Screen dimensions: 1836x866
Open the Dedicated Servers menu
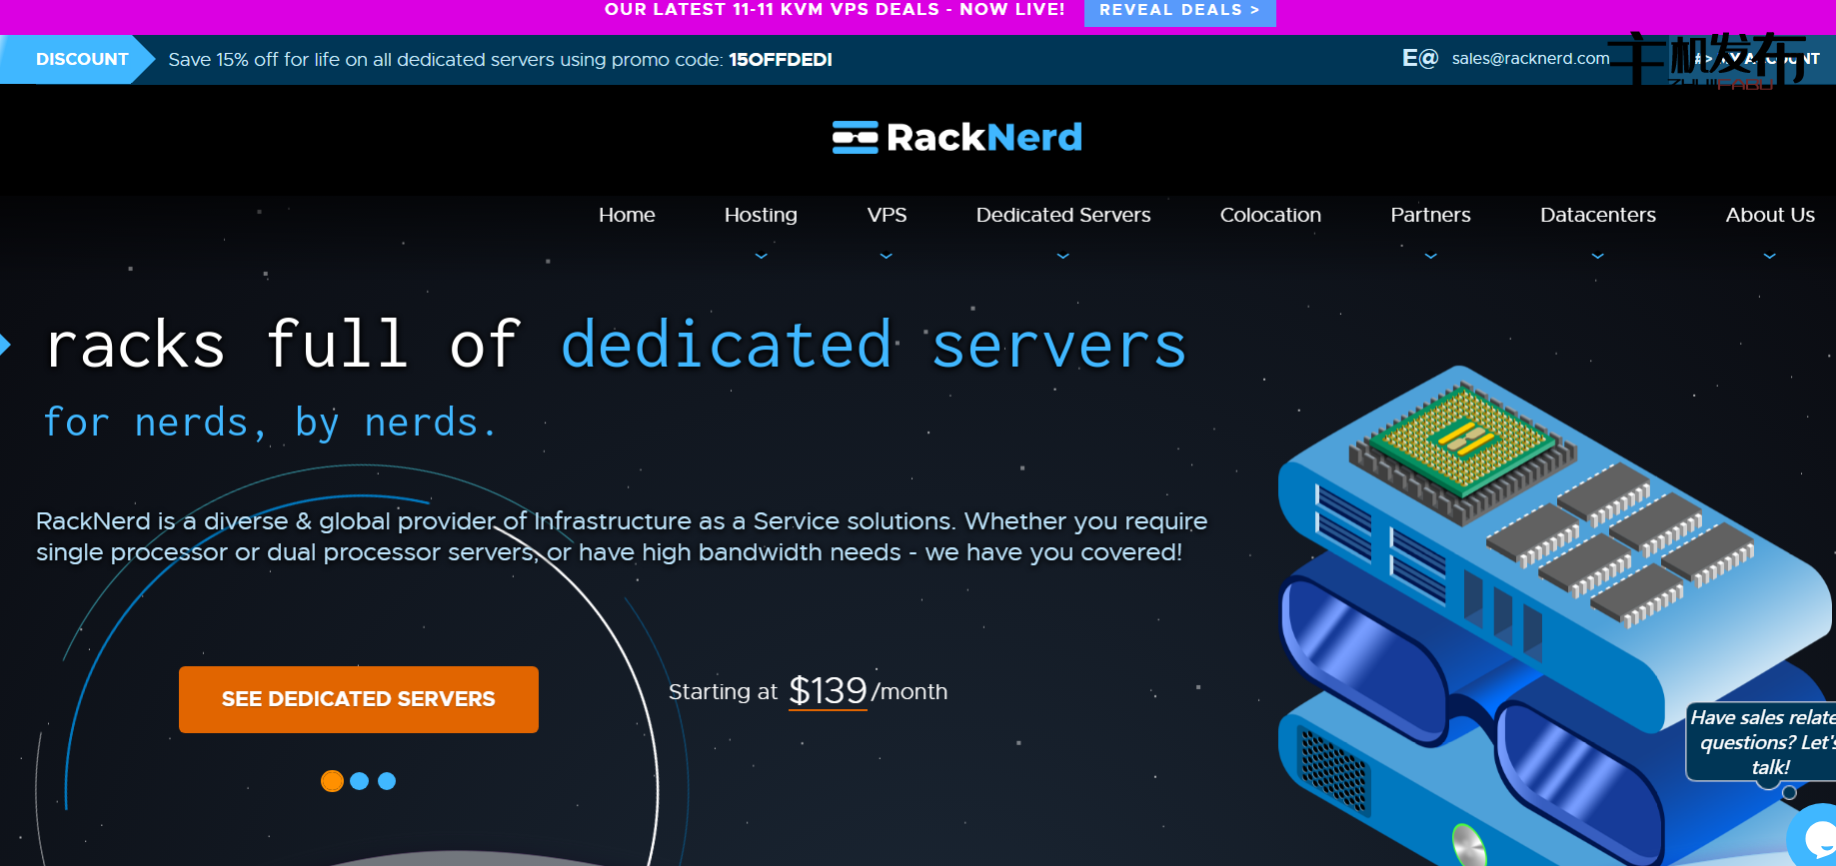click(1063, 215)
